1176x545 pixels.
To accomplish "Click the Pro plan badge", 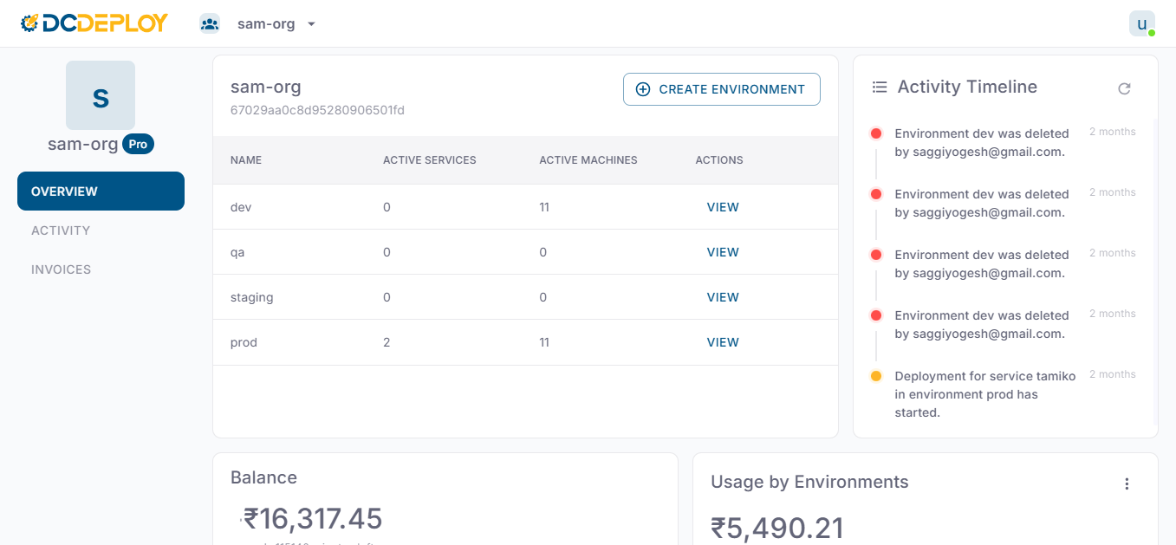I will 138,144.
